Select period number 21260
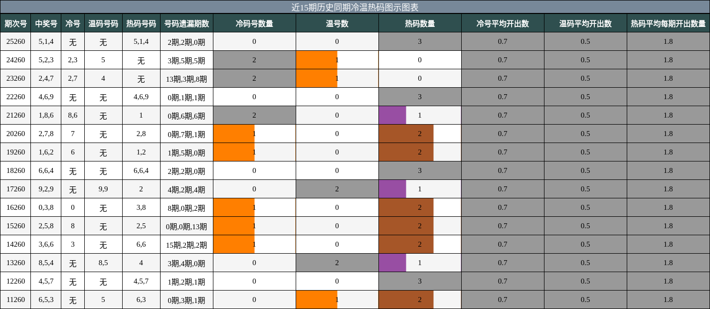710x309 pixels. (15, 116)
